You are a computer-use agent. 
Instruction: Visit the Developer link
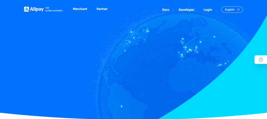pos(186,10)
